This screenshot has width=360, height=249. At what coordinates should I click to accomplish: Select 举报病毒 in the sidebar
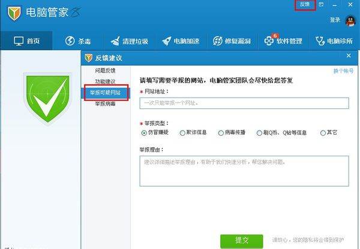click(105, 104)
